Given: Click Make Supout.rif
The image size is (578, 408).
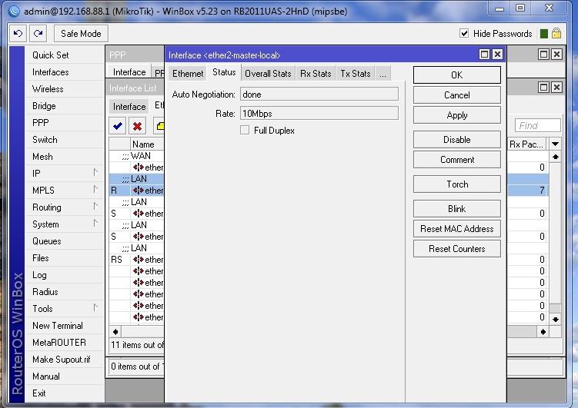Looking at the screenshot, I should (x=62, y=360).
